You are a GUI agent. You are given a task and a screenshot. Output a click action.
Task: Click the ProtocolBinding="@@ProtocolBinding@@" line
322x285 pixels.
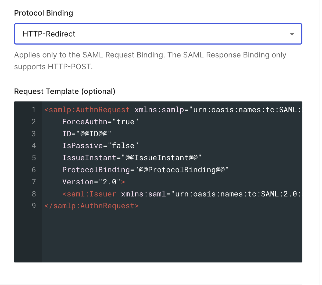click(x=145, y=170)
